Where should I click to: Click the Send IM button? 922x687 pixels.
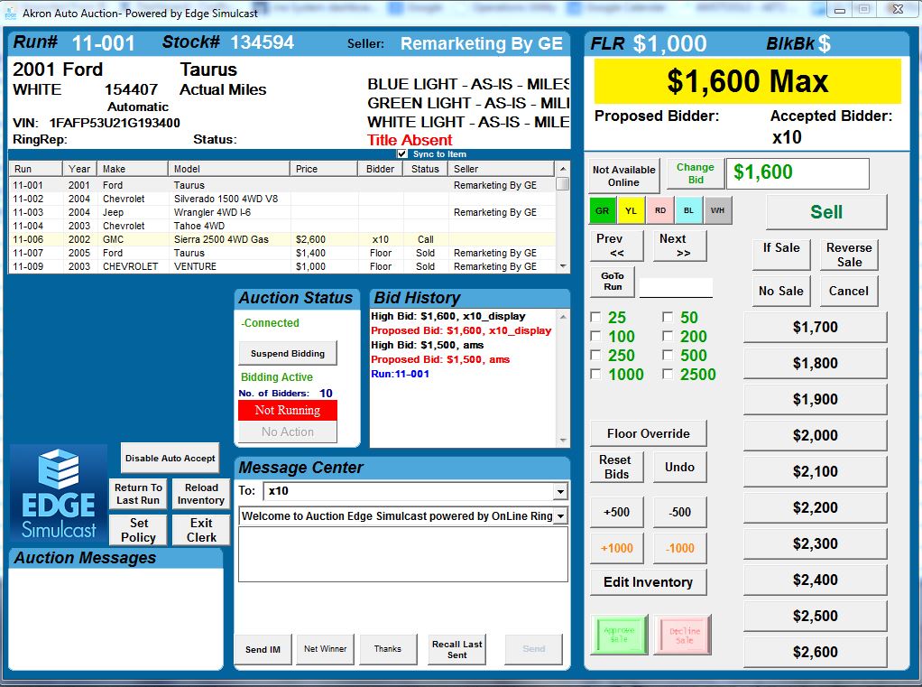tap(263, 649)
